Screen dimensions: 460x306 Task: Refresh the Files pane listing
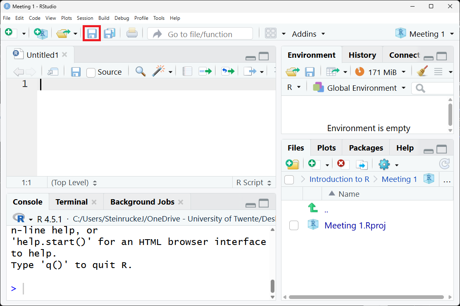(x=444, y=165)
